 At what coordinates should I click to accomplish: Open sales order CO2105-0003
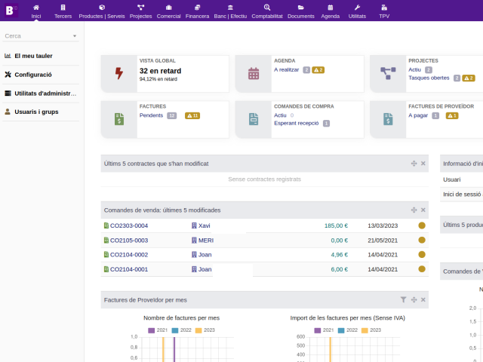point(129,240)
